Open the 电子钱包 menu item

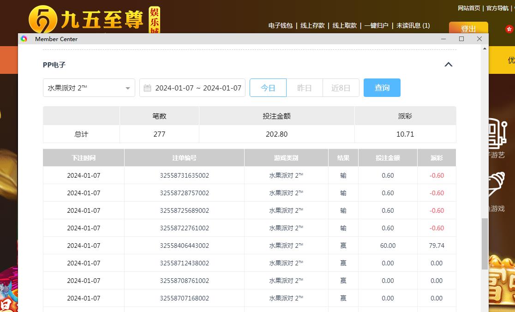click(281, 25)
